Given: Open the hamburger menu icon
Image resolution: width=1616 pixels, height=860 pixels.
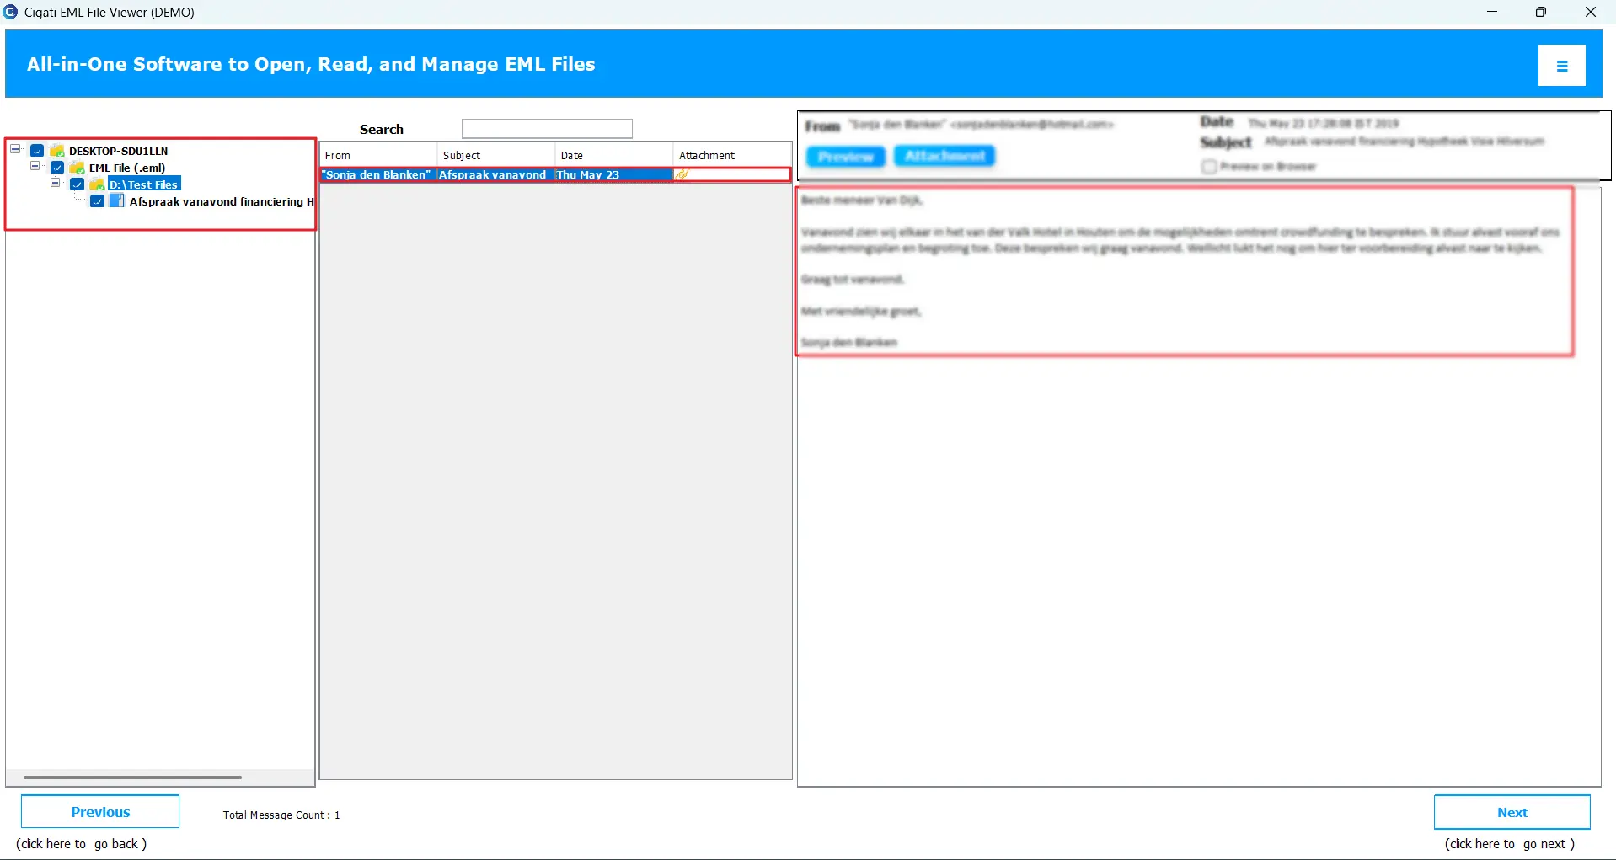Looking at the screenshot, I should (x=1561, y=66).
